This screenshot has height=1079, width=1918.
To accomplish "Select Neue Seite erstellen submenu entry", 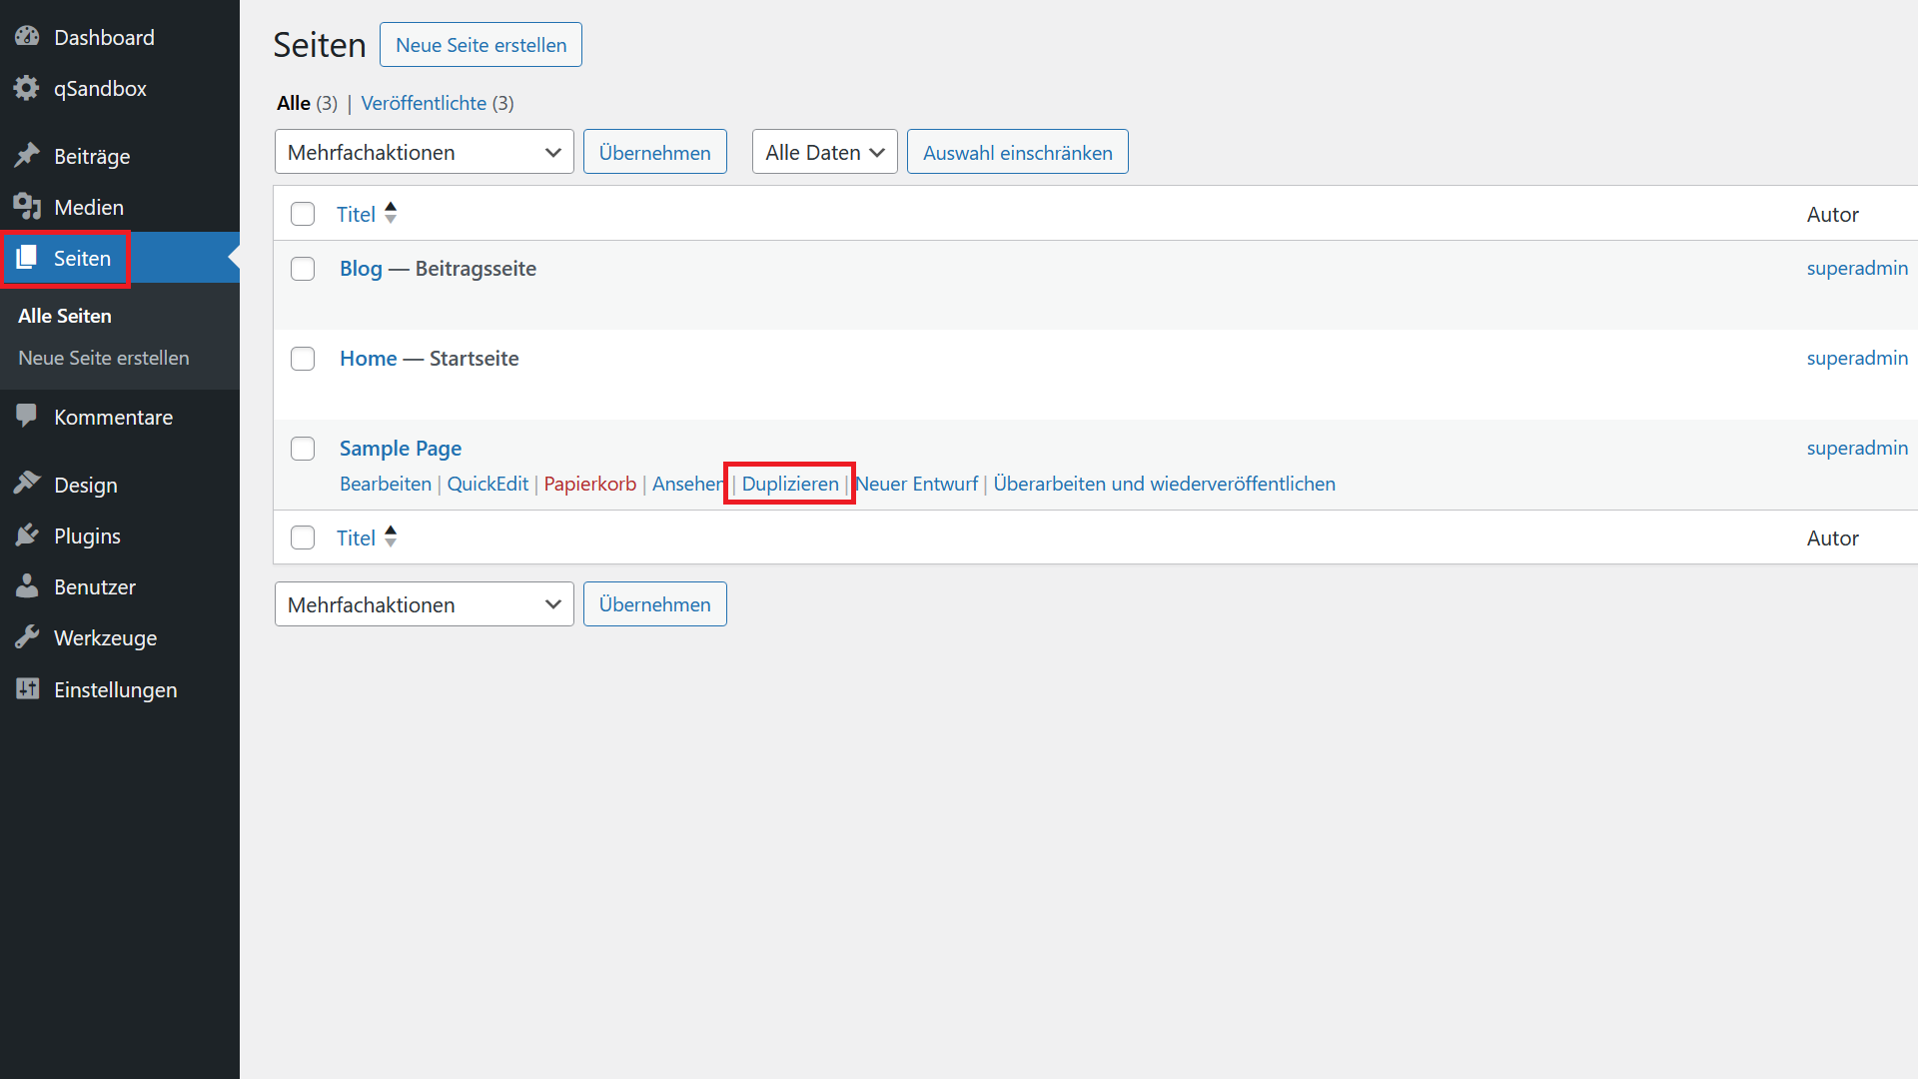I will pyautogui.click(x=104, y=358).
